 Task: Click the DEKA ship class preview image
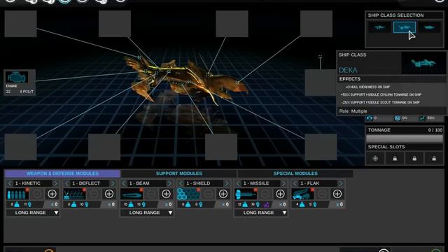click(x=423, y=63)
